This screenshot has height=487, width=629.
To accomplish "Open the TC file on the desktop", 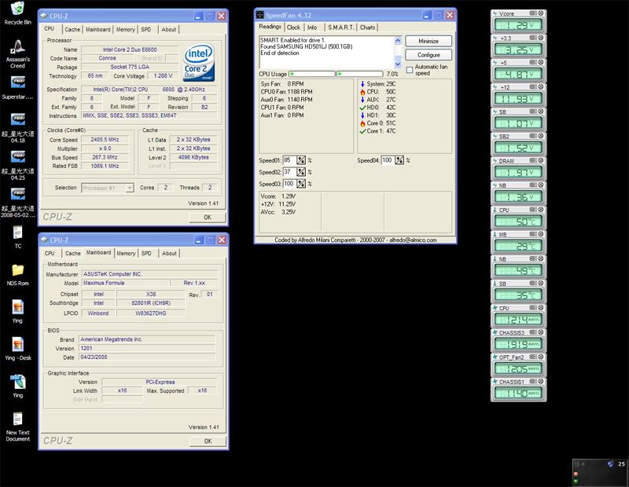I will tap(17, 233).
